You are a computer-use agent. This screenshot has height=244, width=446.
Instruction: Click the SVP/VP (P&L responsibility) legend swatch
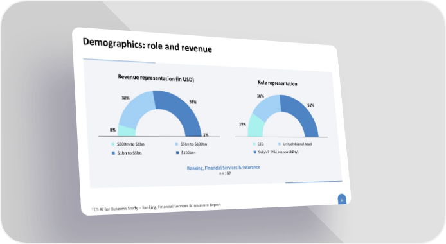point(254,152)
